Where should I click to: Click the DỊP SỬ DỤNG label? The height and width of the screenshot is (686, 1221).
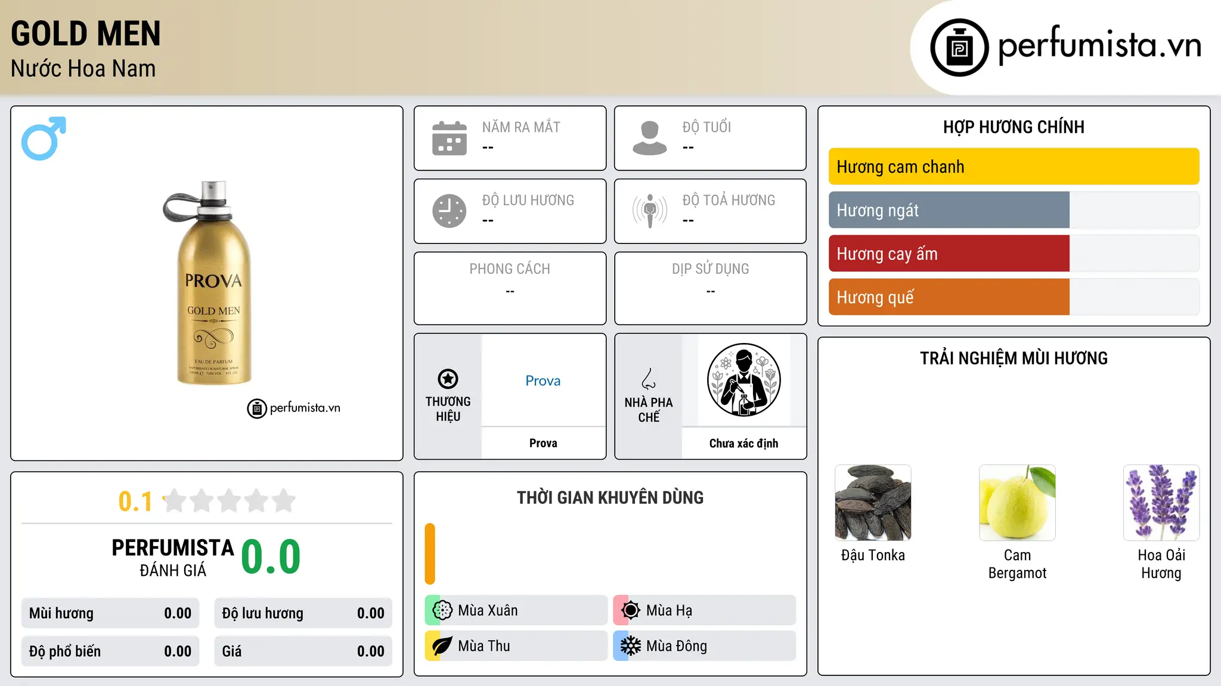point(711,269)
